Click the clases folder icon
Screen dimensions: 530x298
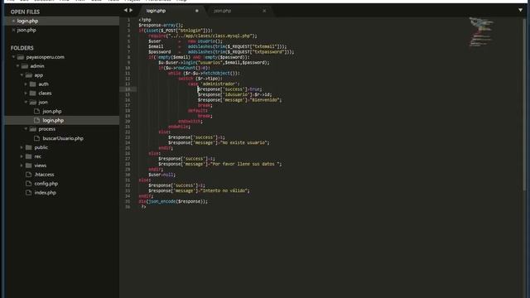tap(33, 94)
